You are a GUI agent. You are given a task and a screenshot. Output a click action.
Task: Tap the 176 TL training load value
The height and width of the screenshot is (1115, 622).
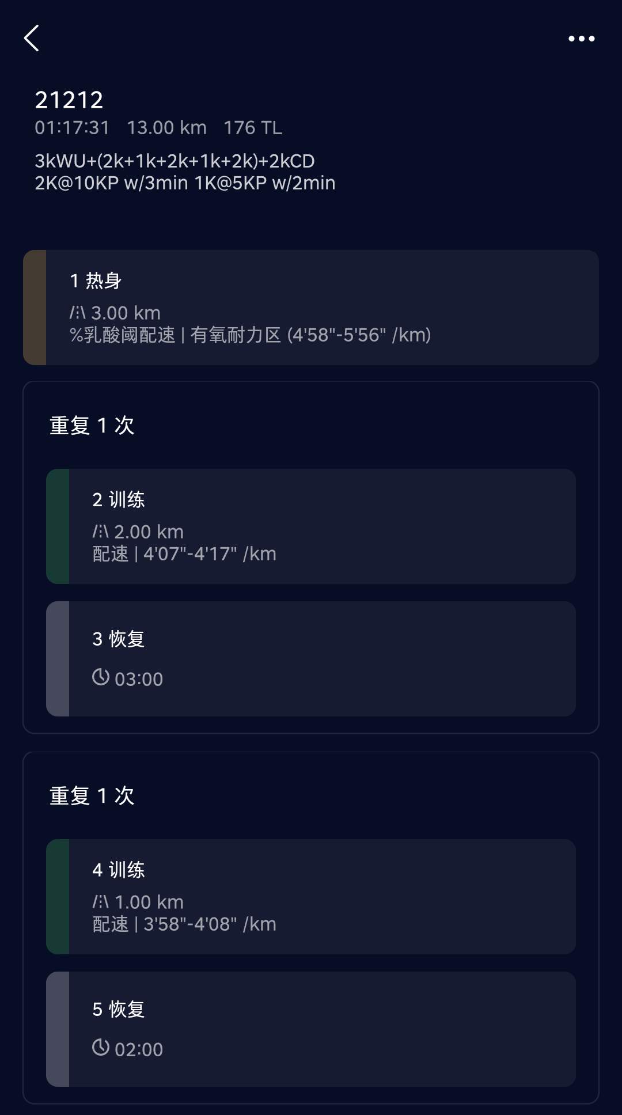pos(253,128)
